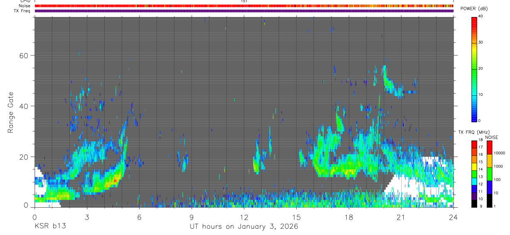Click the 10000 label on the NOISE legend
Viewport: 510px width, 235px height.
click(500, 153)
